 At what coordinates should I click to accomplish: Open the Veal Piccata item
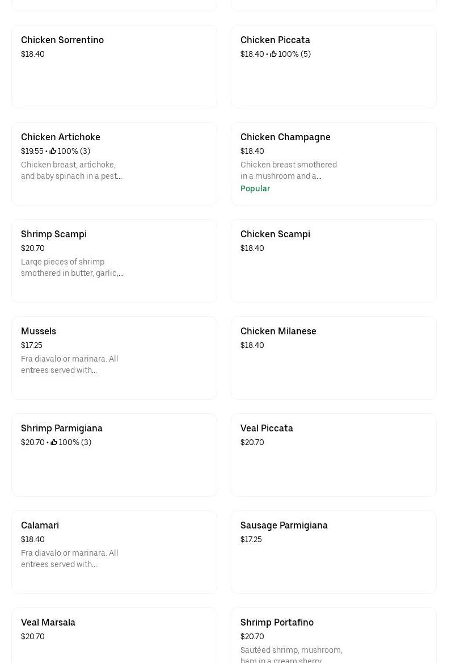click(x=267, y=429)
